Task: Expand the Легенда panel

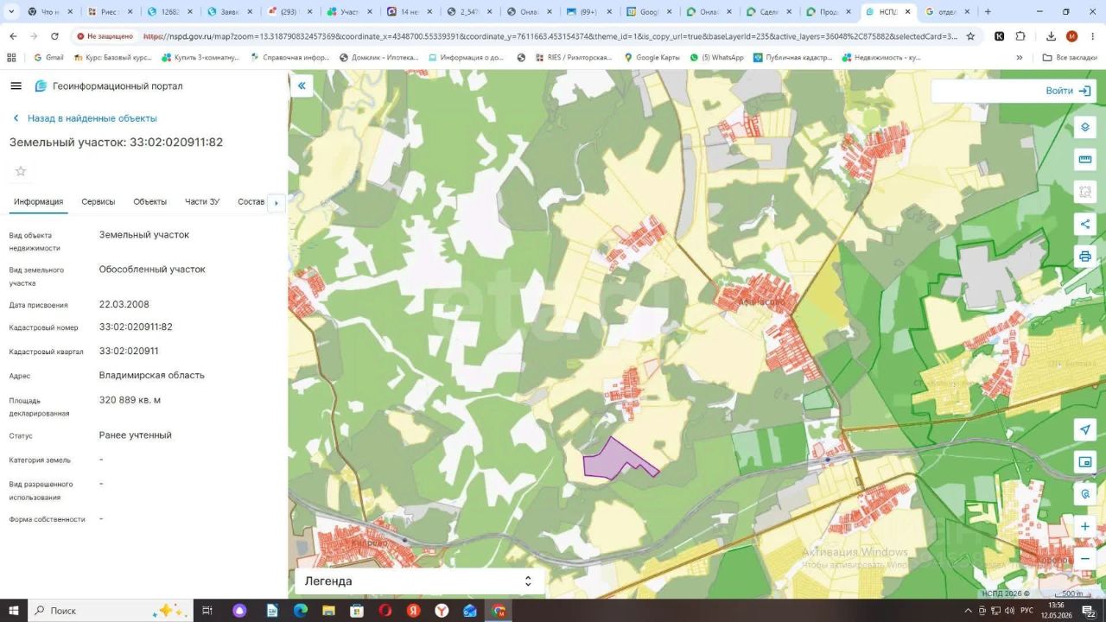Action: 419,581
